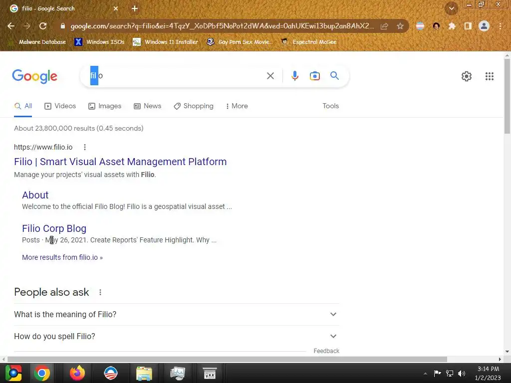Switch to the Images tab
This screenshot has width=511, height=383.
point(105,106)
